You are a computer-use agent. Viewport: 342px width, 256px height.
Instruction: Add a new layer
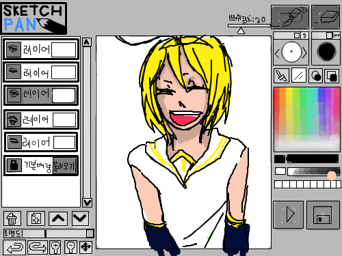(36, 218)
